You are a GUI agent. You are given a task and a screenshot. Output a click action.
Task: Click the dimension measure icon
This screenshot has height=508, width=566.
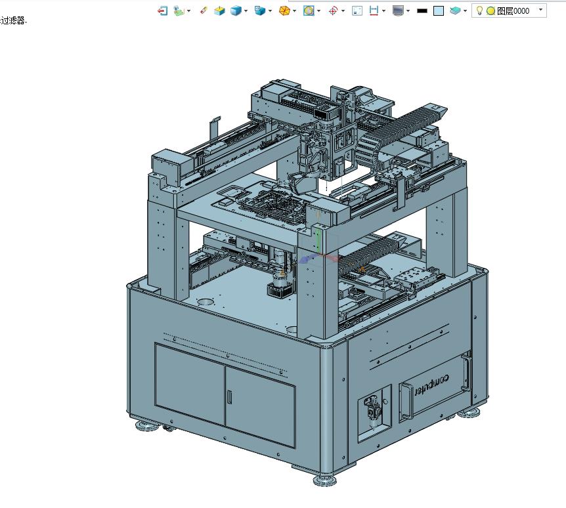click(374, 11)
